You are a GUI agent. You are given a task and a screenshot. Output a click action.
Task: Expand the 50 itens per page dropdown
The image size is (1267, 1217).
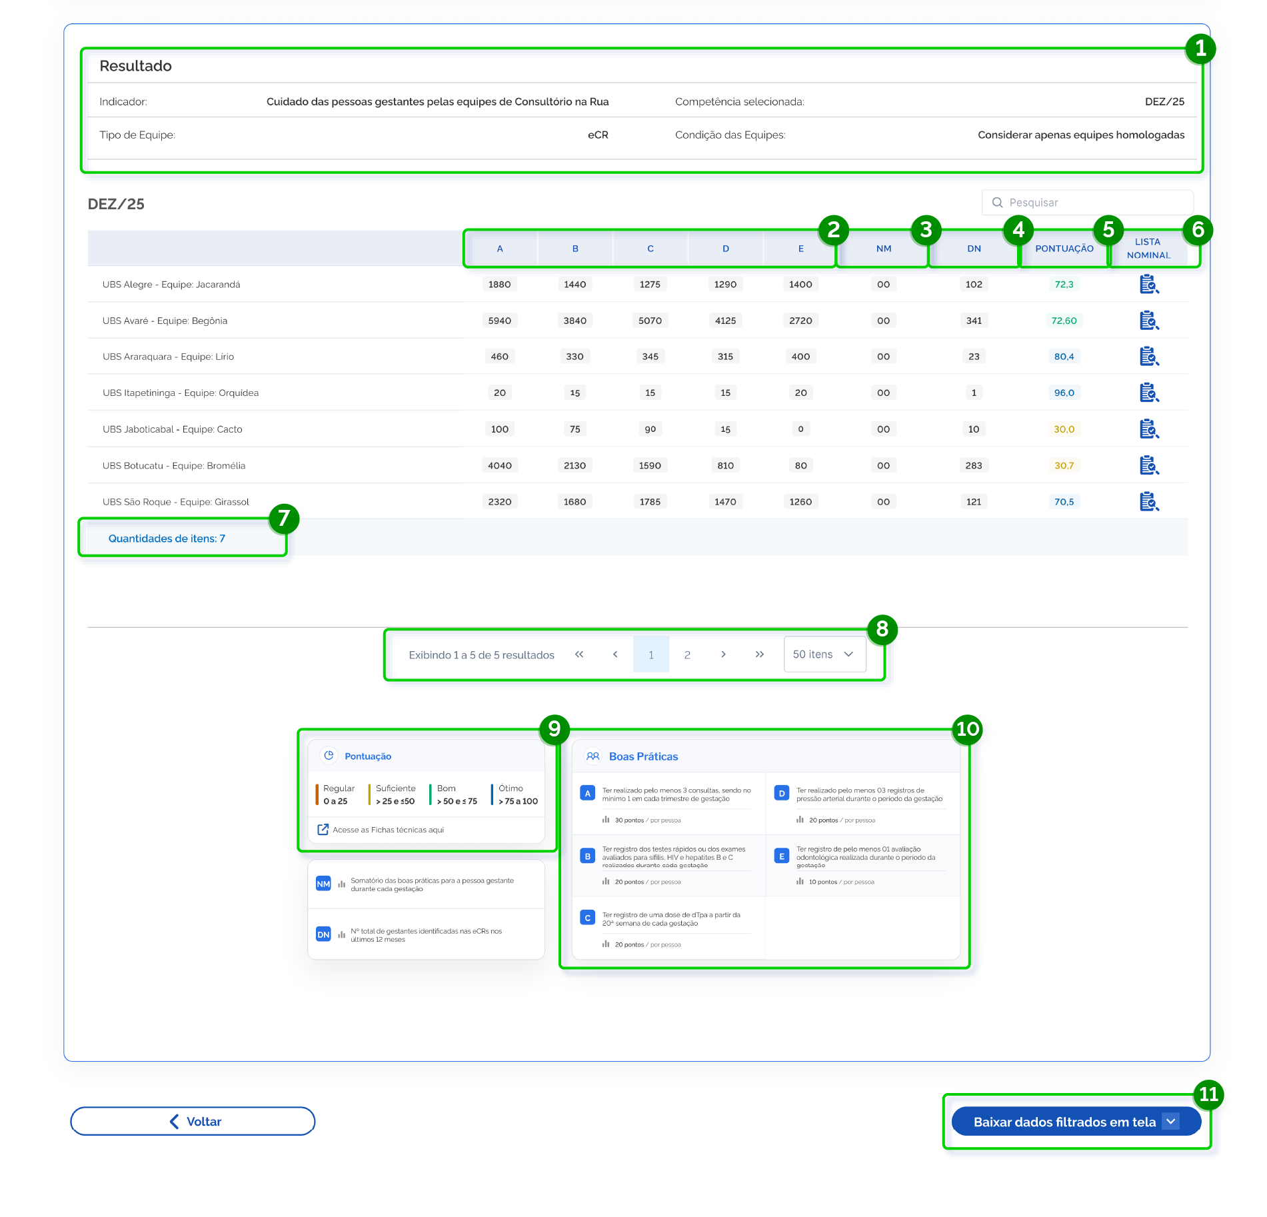[824, 654]
